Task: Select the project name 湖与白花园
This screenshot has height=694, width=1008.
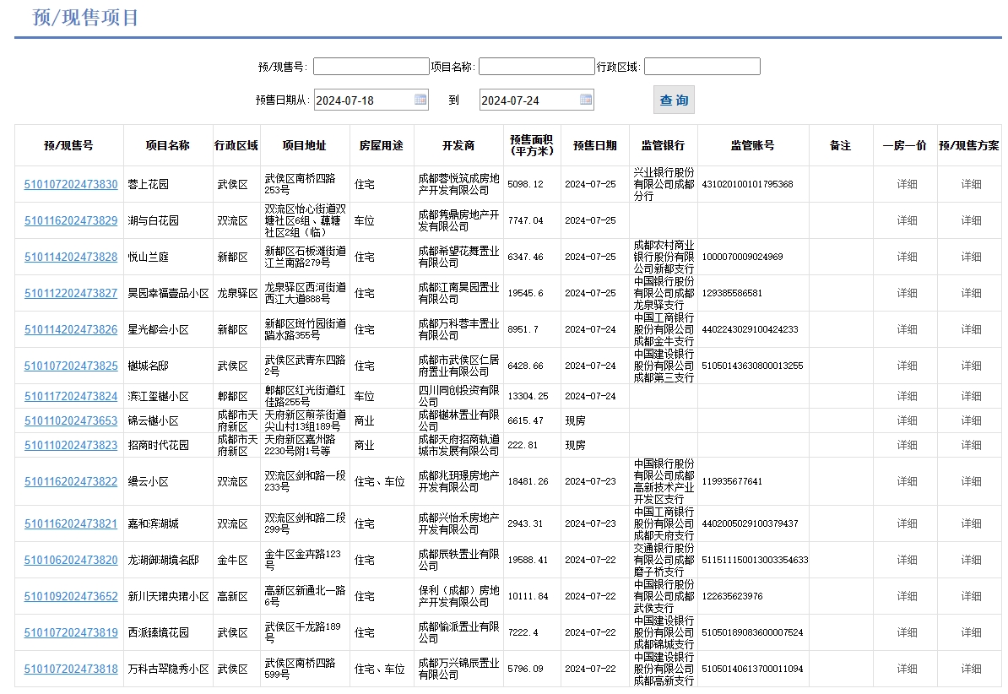Action: 153,220
